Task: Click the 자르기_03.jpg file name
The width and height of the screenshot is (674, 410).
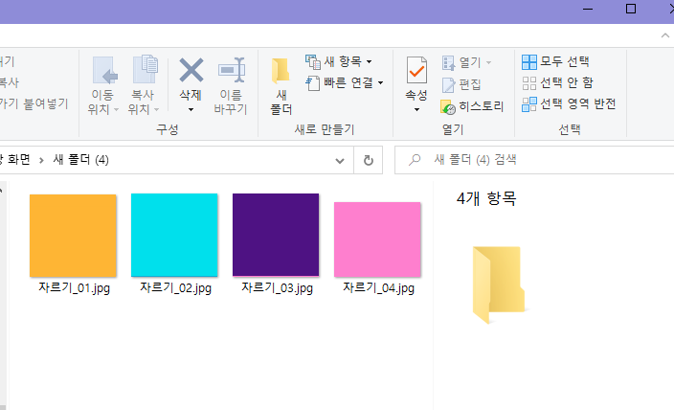Action: click(277, 287)
